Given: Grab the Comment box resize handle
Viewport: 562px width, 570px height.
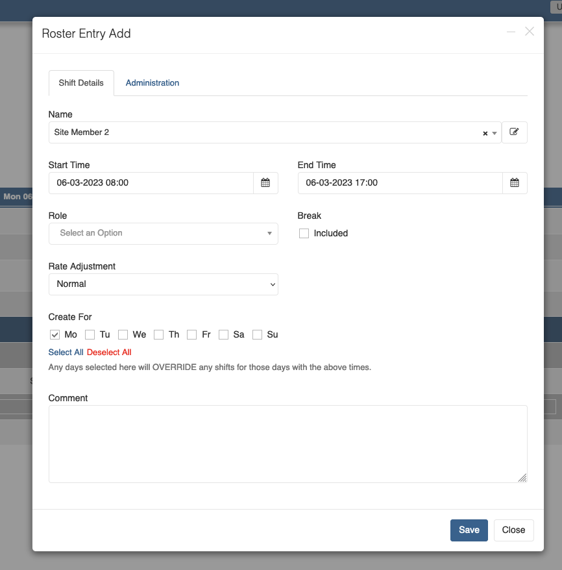Looking at the screenshot, I should (x=522, y=478).
